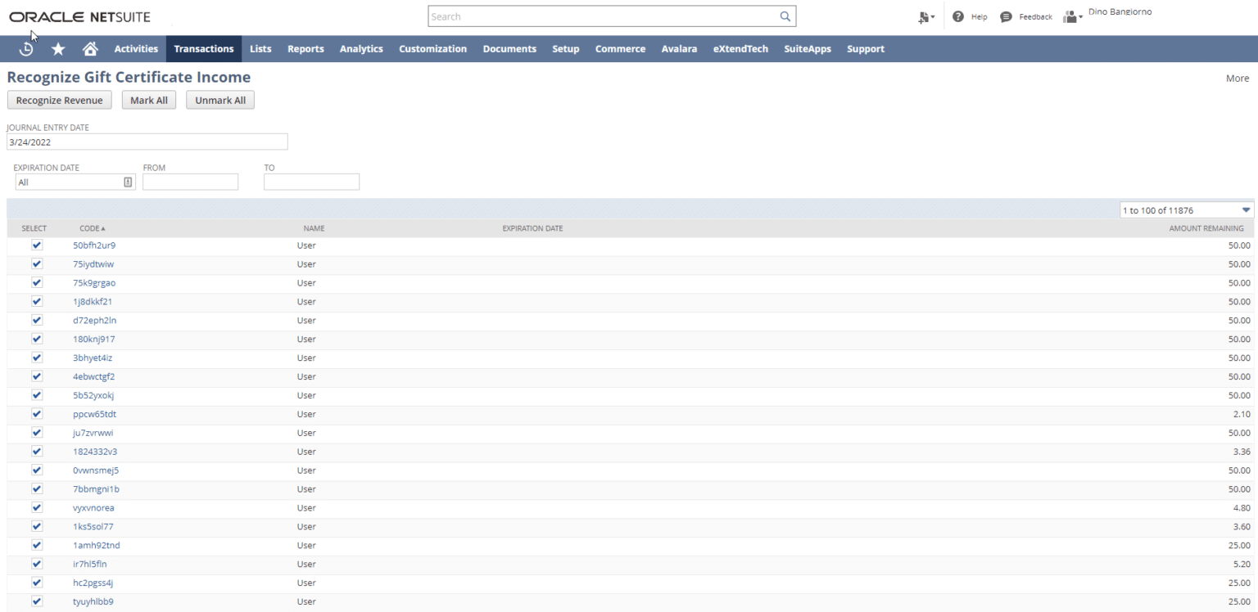Open the Setup menu
1258x612 pixels.
tap(565, 48)
